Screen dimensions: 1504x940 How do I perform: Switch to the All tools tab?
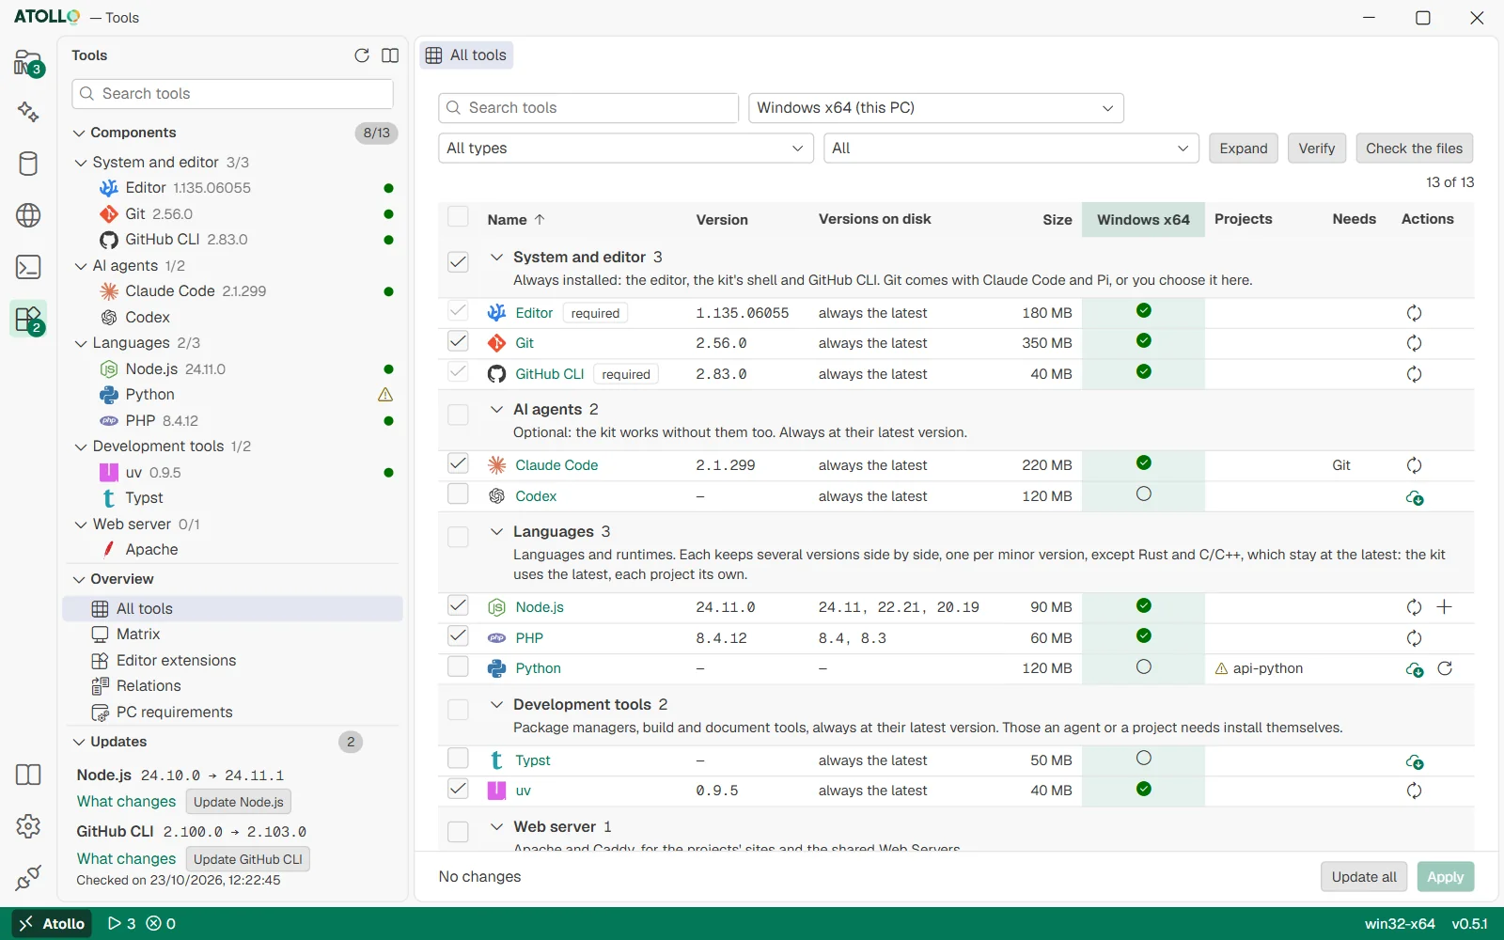click(x=466, y=55)
